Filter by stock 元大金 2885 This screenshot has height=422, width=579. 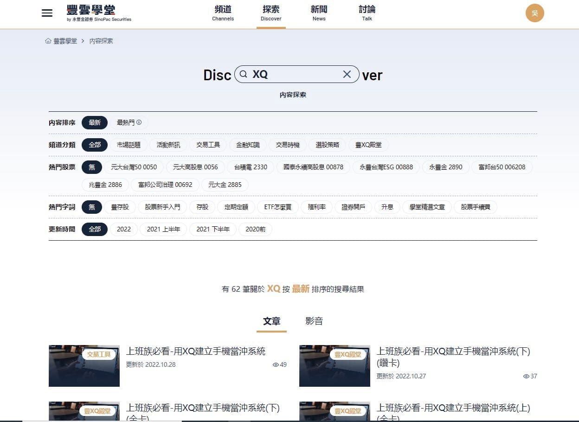click(x=225, y=185)
